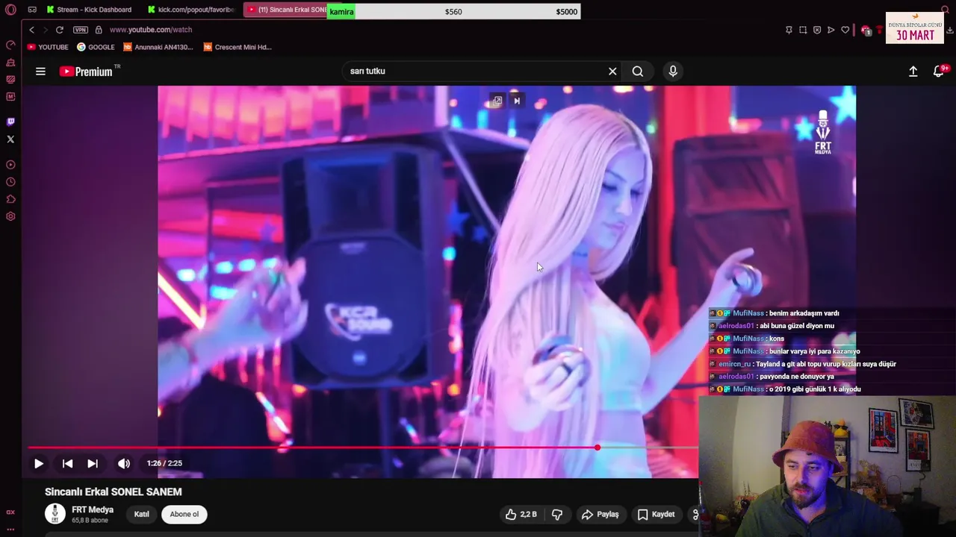Open YouTube notifications bell
956x537 pixels.
(x=940, y=71)
